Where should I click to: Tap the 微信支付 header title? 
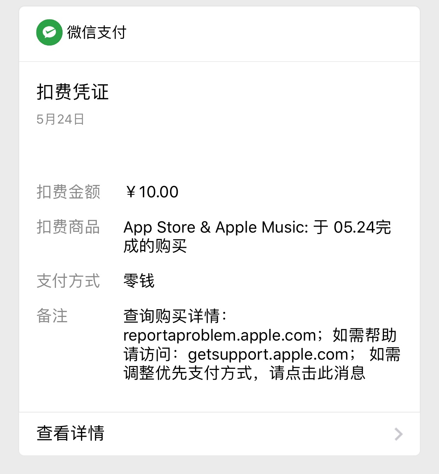96,32
